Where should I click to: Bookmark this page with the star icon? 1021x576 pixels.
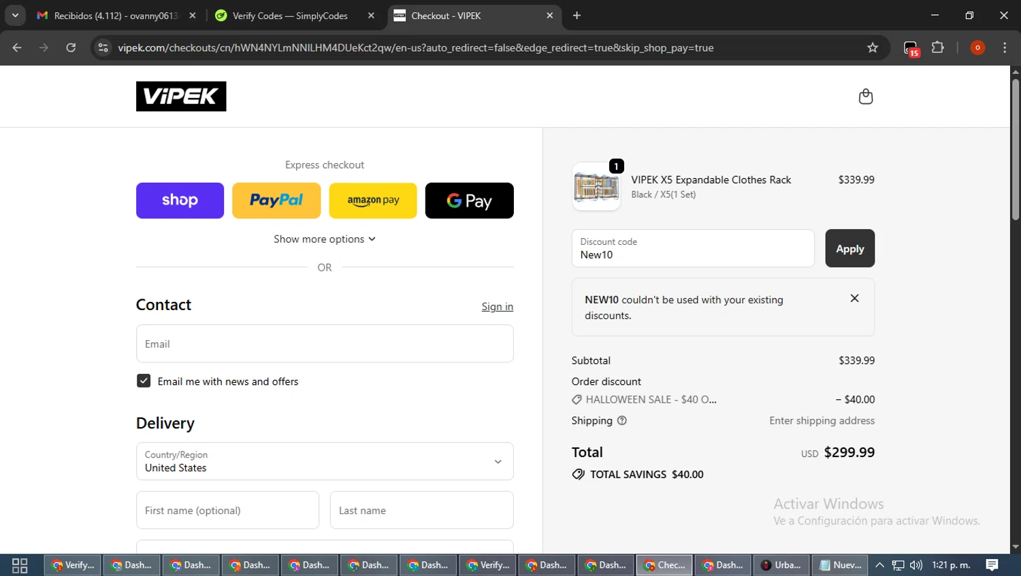pos(873,48)
